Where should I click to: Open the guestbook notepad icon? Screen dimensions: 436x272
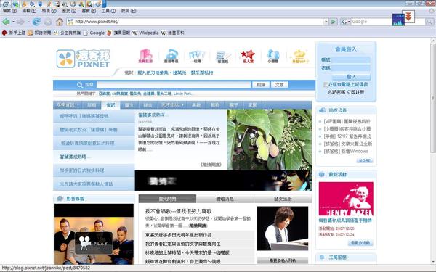coord(223,57)
